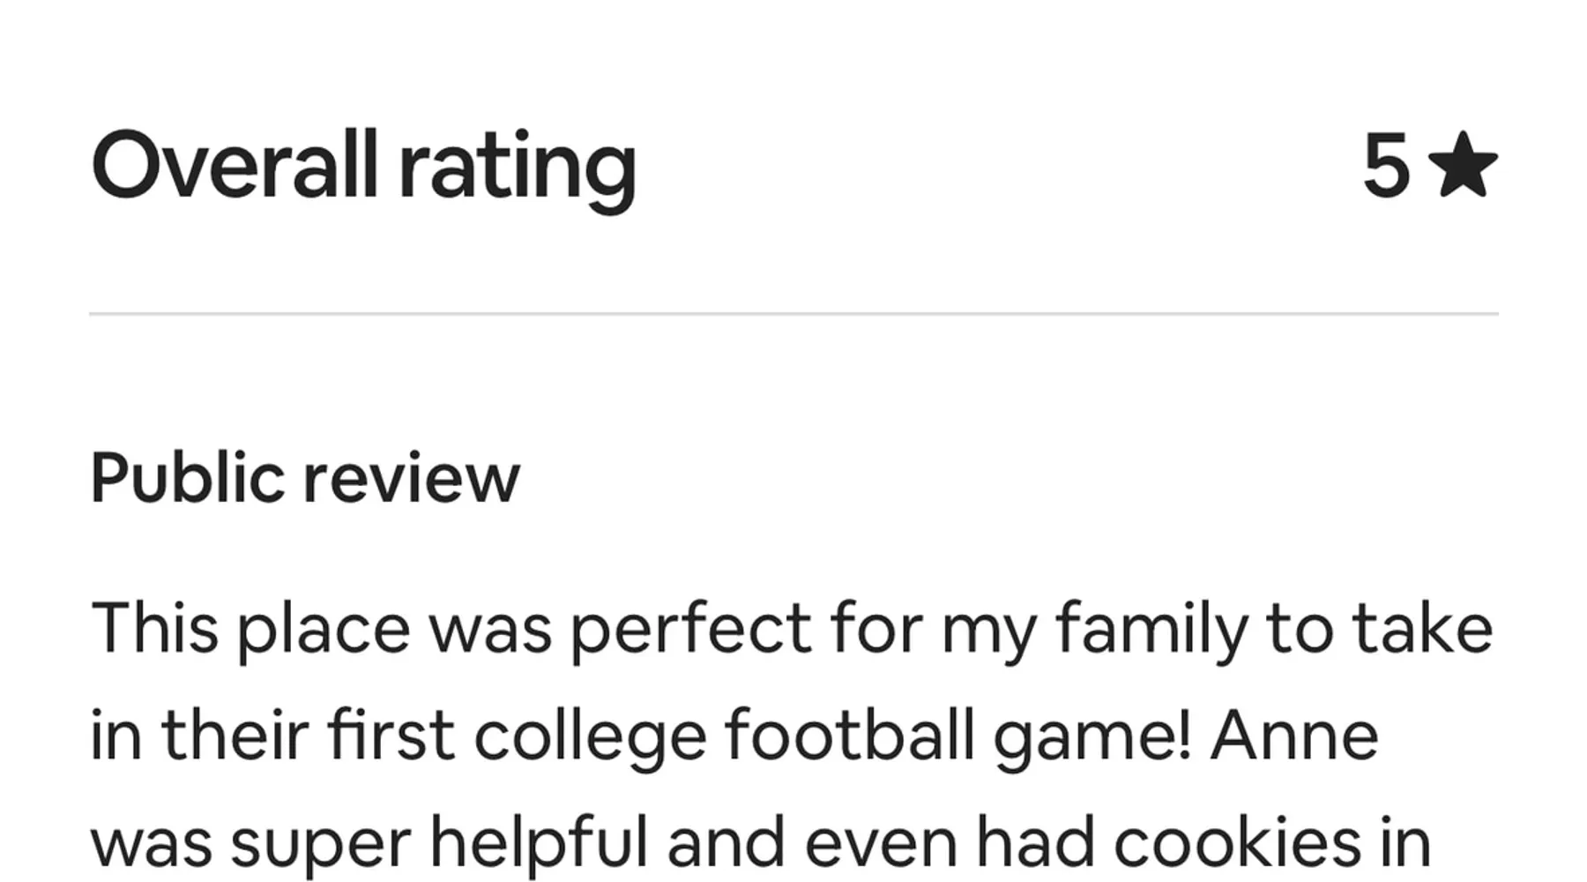Click the "Overall rating" heading
Image resolution: width=1587 pixels, height=882 pixels.
coord(363,165)
